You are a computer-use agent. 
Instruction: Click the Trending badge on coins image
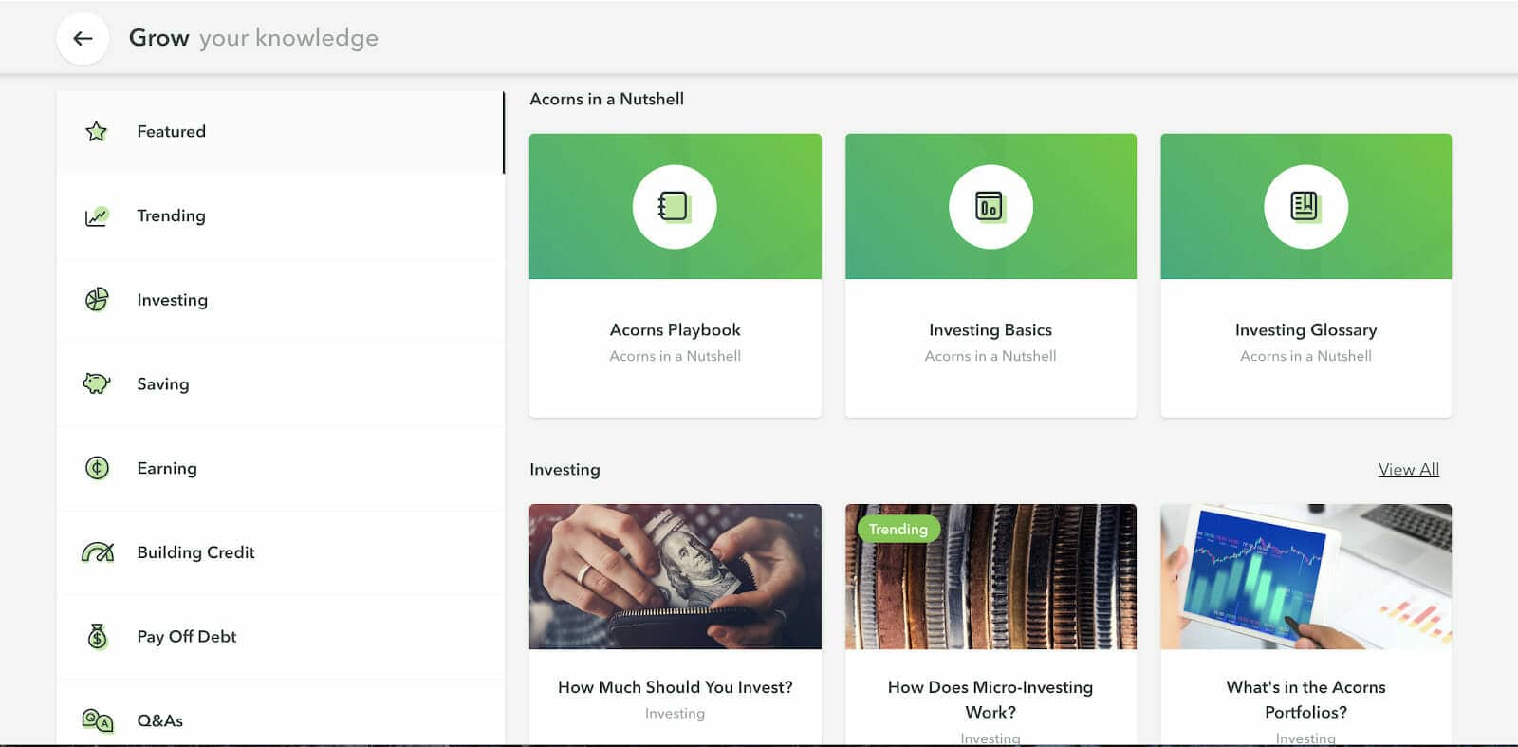[898, 530]
